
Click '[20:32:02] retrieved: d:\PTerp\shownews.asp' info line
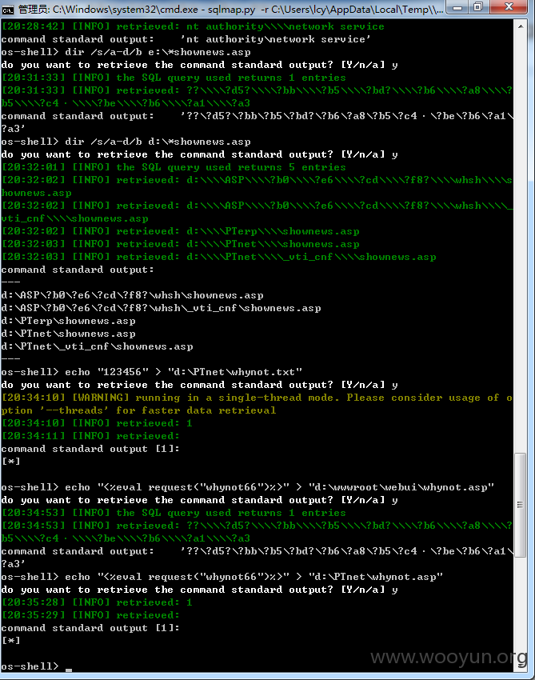click(181, 231)
